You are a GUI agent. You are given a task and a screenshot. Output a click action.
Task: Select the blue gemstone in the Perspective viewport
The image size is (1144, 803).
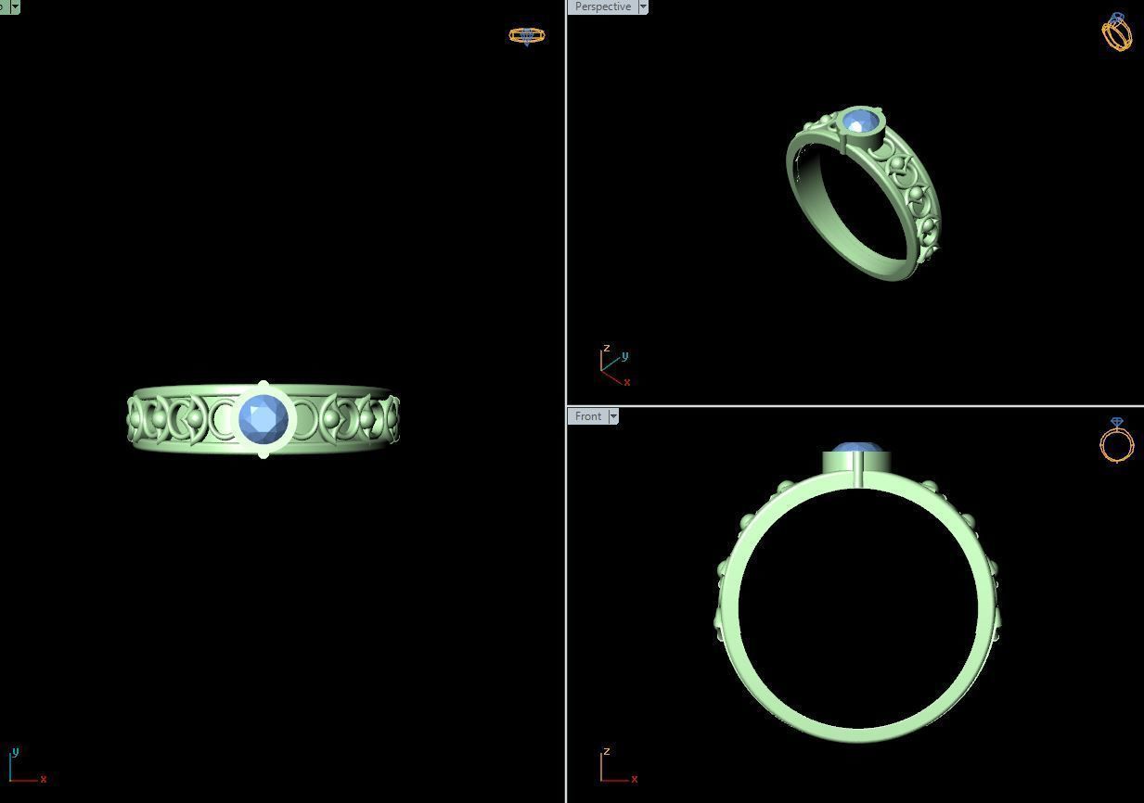[x=859, y=123]
